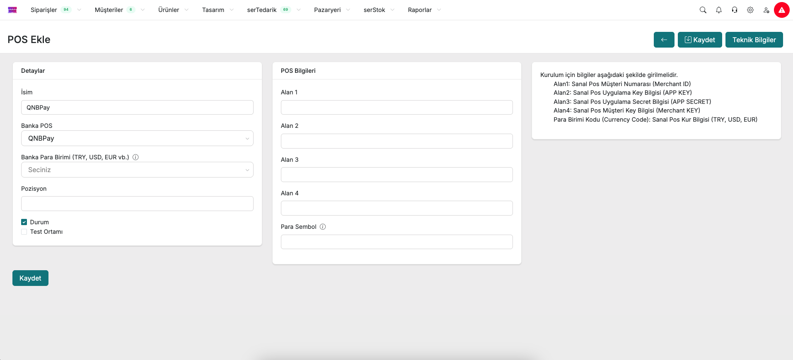Click the Teknik Bilgiler button
The width and height of the screenshot is (793, 360).
pyautogui.click(x=754, y=40)
